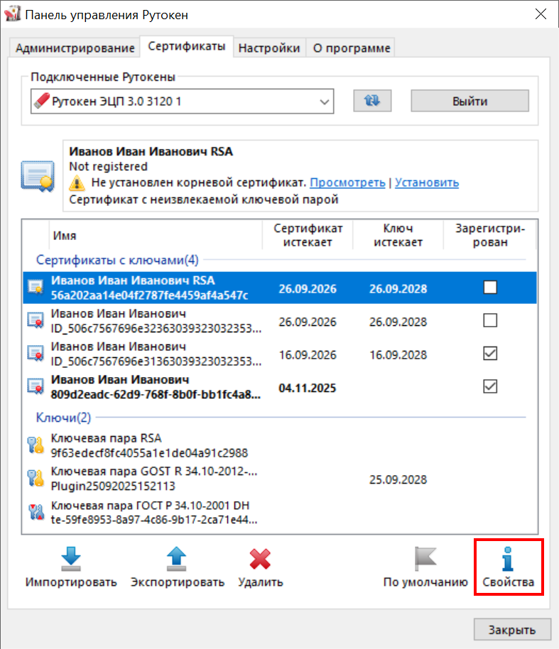This screenshot has height=649, width=559.
Task: Select the certificate icon dated 04.11.2025
Action: [x=36, y=386]
